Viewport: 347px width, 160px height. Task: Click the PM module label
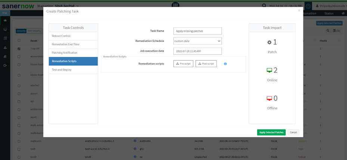click(x=5, y=13)
